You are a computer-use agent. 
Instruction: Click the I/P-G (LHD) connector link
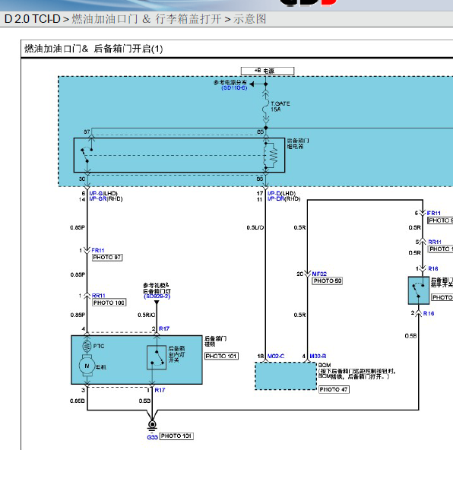click(96, 193)
